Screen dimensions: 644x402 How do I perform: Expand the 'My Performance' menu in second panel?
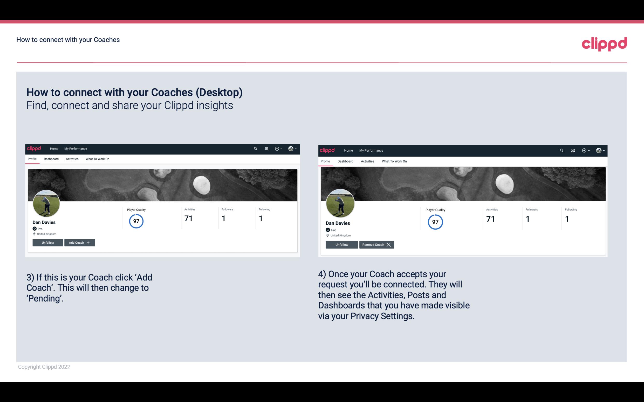[371, 150]
